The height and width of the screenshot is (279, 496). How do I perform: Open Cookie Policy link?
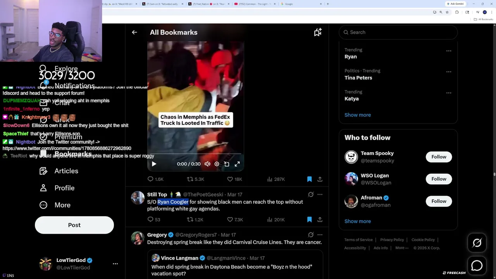tap(423, 240)
